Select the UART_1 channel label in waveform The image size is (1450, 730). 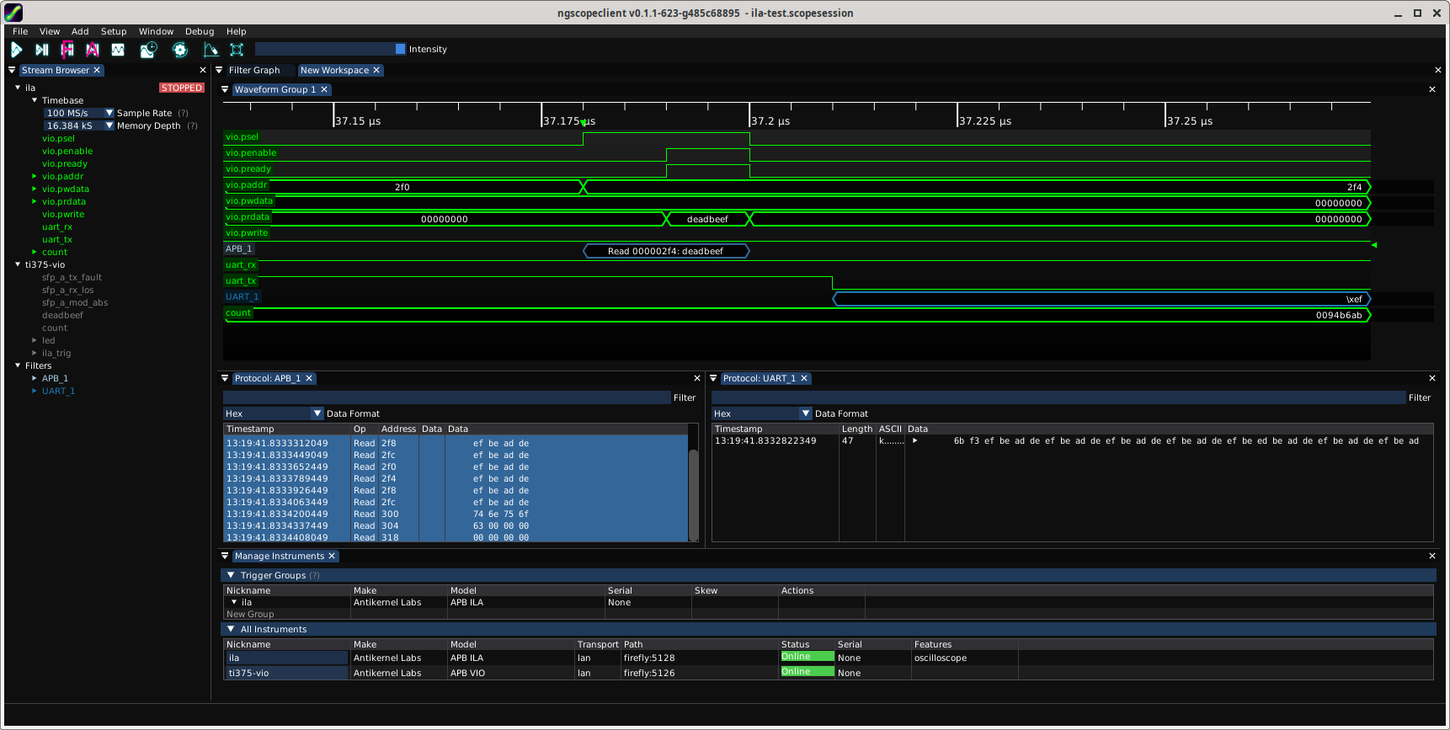pos(242,297)
